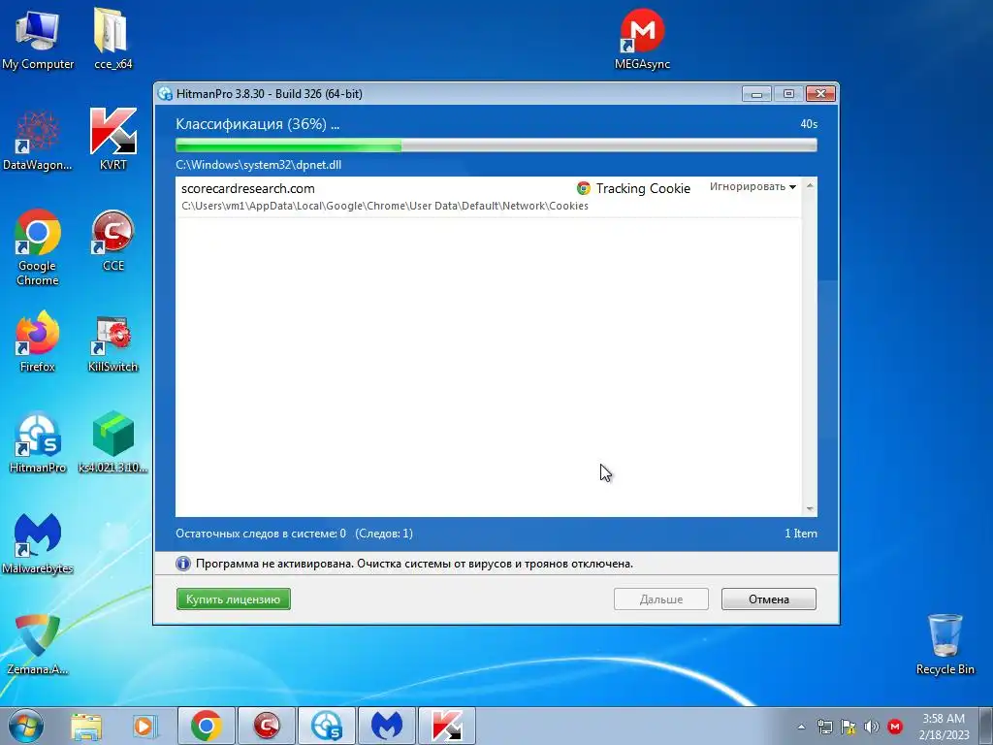Click the MEGA tray icon
The width and height of the screenshot is (993, 745).
[895, 727]
